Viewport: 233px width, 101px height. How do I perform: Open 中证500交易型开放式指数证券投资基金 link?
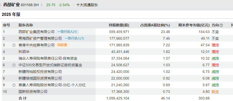(50, 65)
